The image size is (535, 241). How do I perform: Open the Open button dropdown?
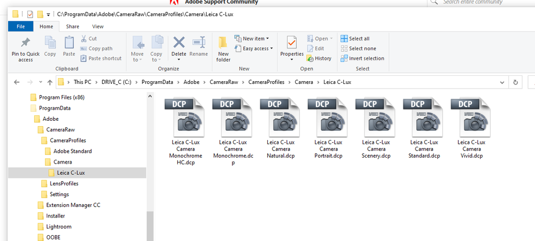click(331, 39)
